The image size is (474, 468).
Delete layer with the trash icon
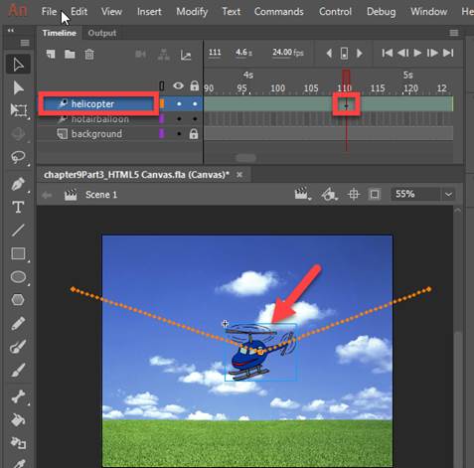coord(89,54)
